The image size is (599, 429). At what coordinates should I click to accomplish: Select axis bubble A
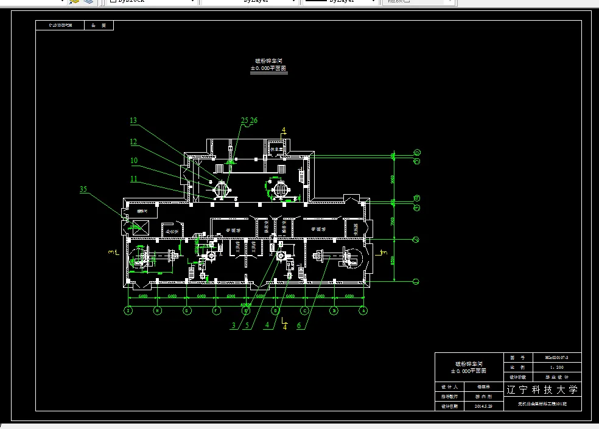tap(363, 310)
